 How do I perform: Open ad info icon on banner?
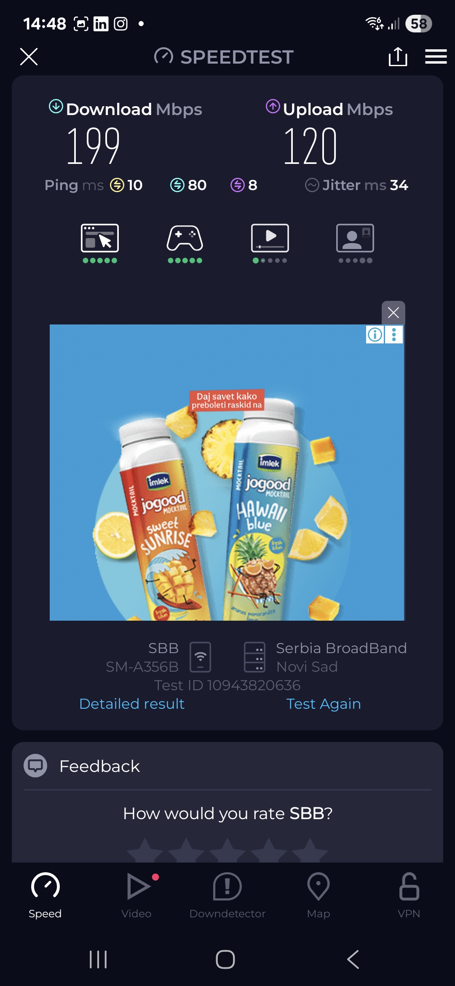click(x=375, y=335)
